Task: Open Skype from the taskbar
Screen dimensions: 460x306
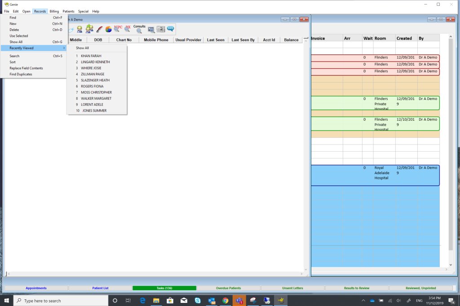Action: (x=198, y=301)
